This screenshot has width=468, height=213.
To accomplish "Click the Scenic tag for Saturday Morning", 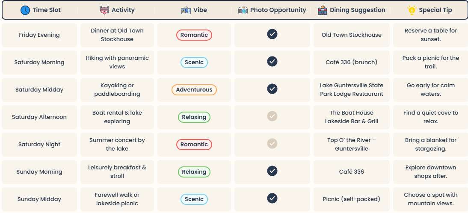I will [194, 62].
